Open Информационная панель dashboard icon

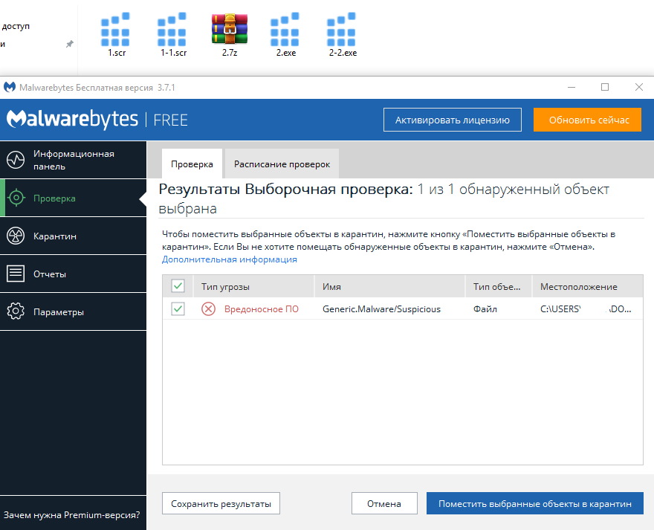[16, 160]
